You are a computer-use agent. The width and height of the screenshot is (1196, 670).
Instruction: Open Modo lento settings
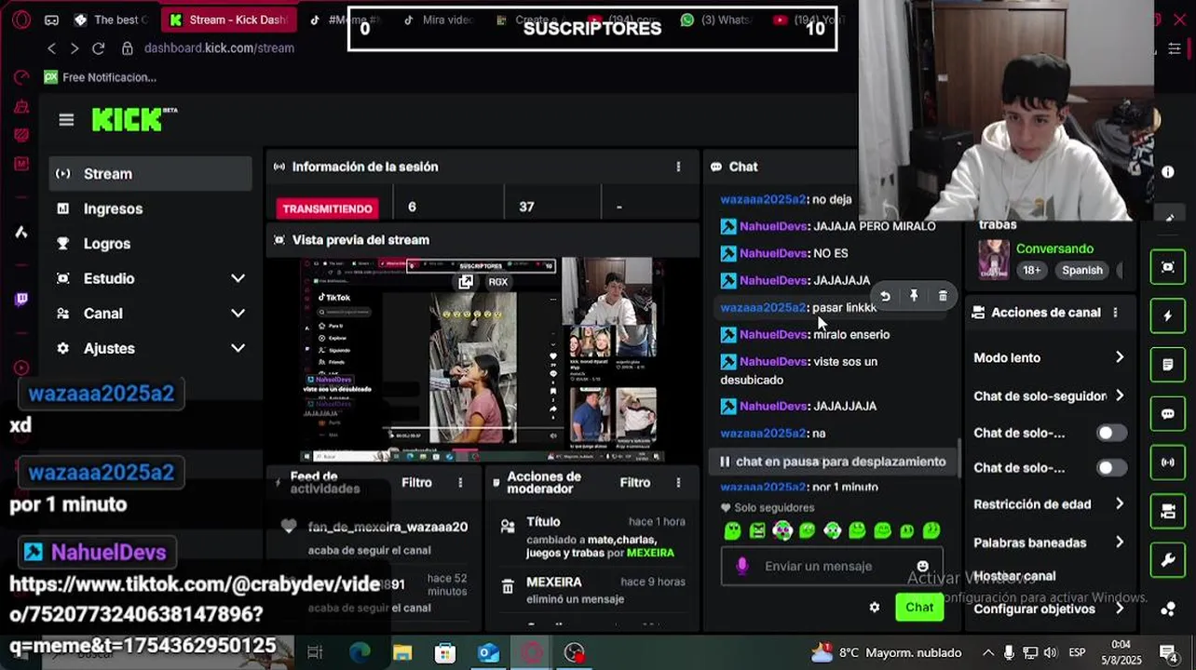pyautogui.click(x=1049, y=357)
